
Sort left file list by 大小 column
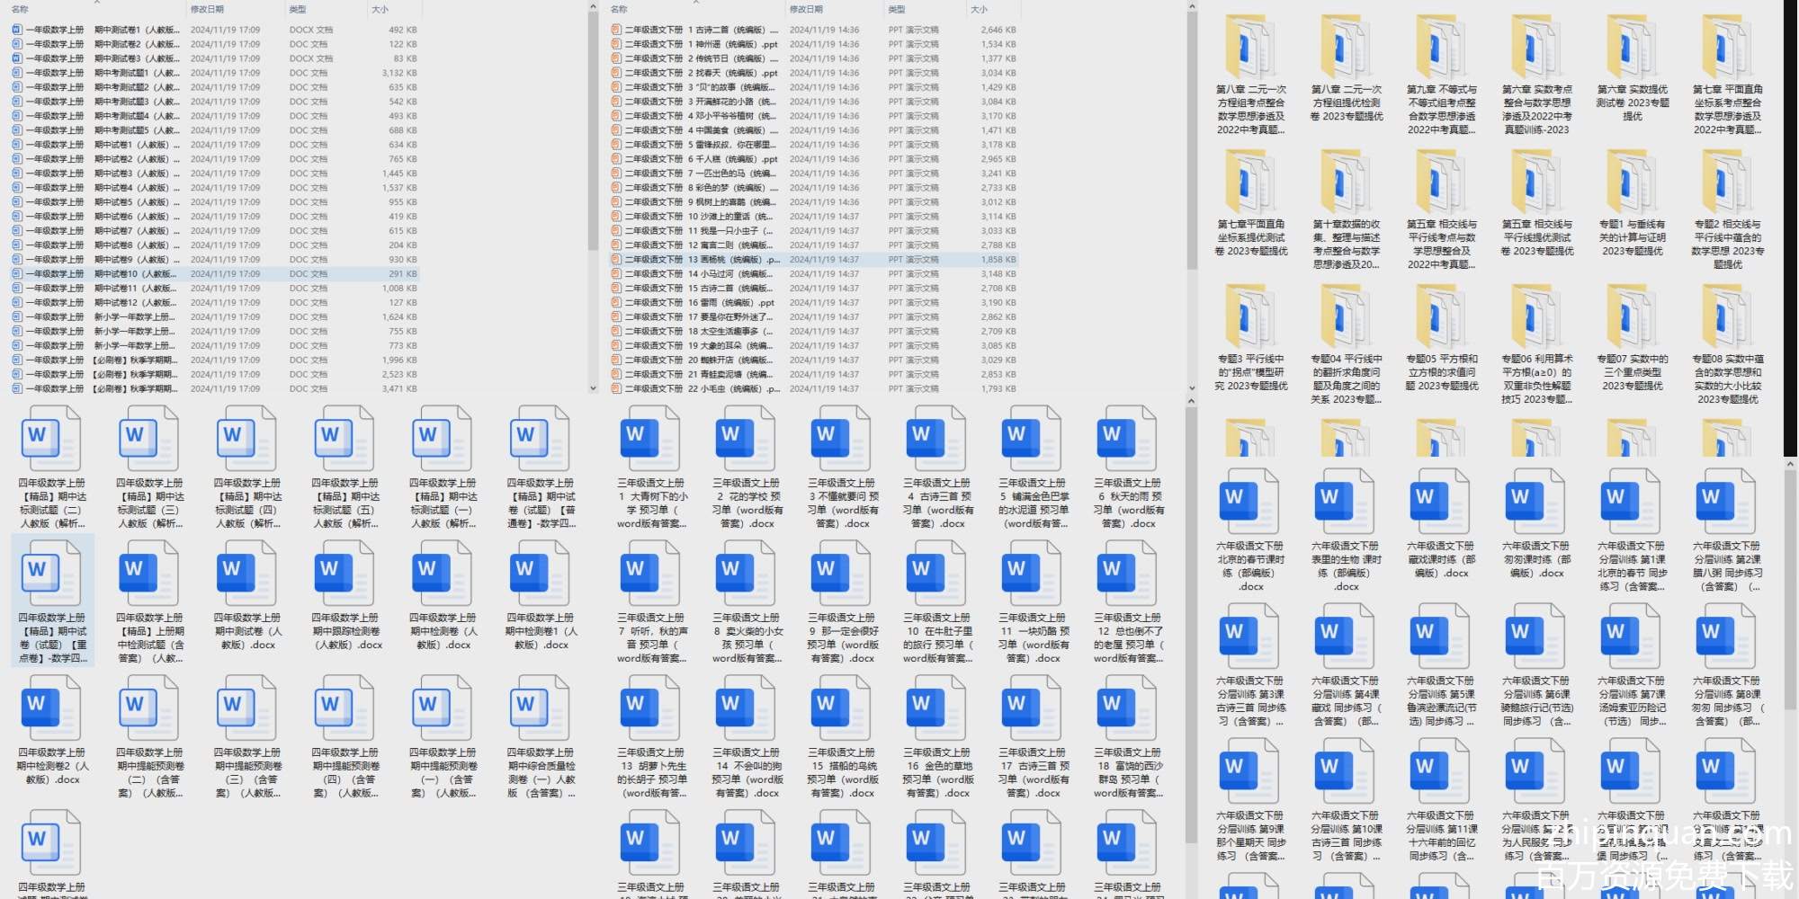[380, 9]
